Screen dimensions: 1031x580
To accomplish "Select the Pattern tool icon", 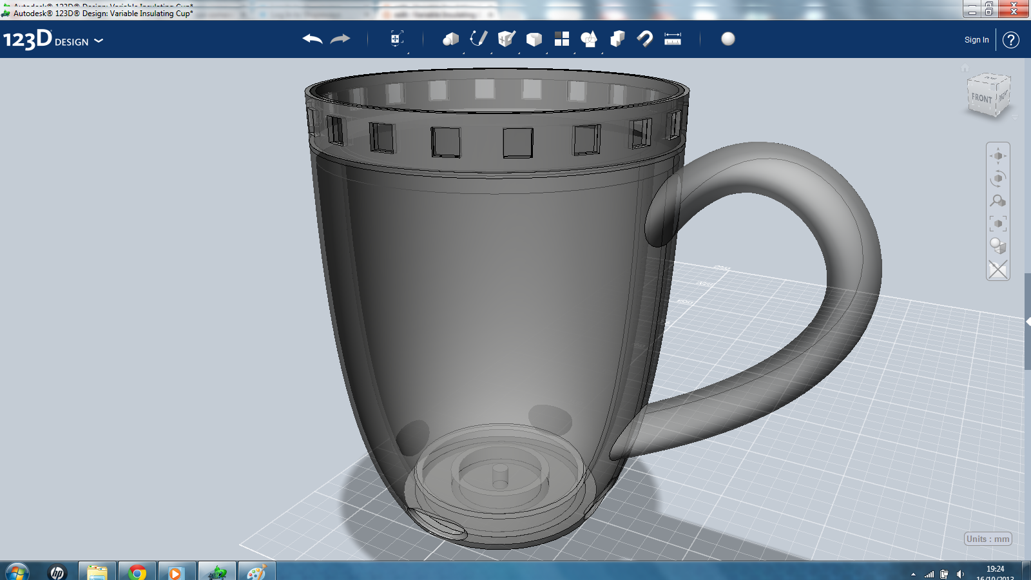I will 562,39.
